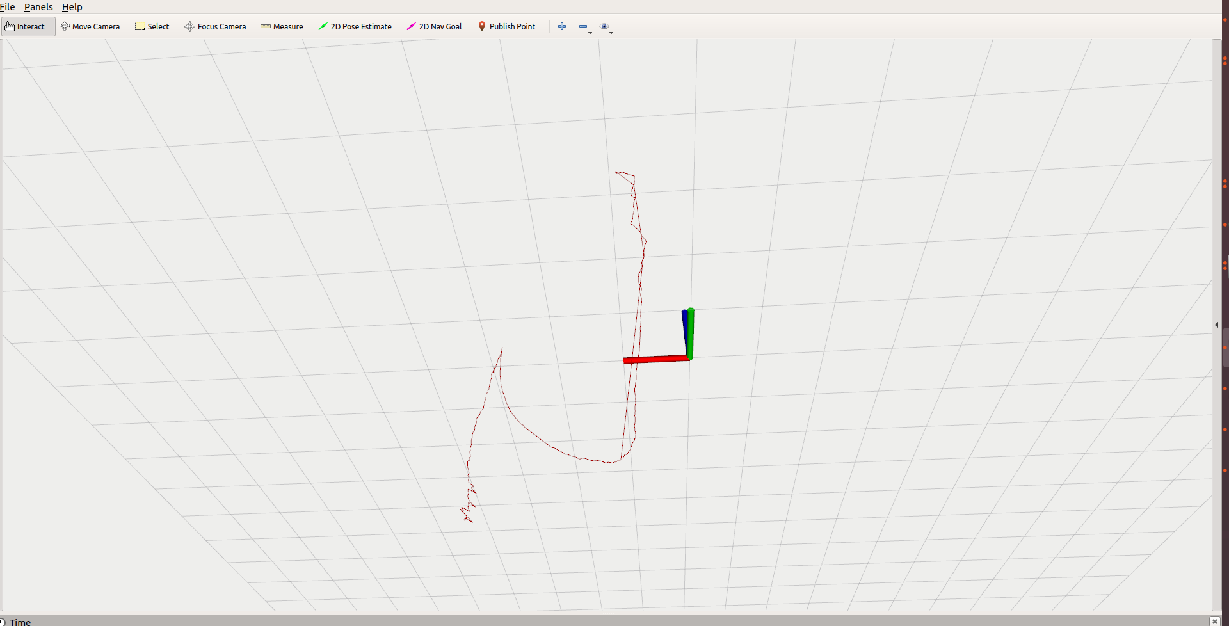This screenshot has height=626, width=1229.
Task: Pick the 2D Nav Goal tool
Action: (434, 26)
